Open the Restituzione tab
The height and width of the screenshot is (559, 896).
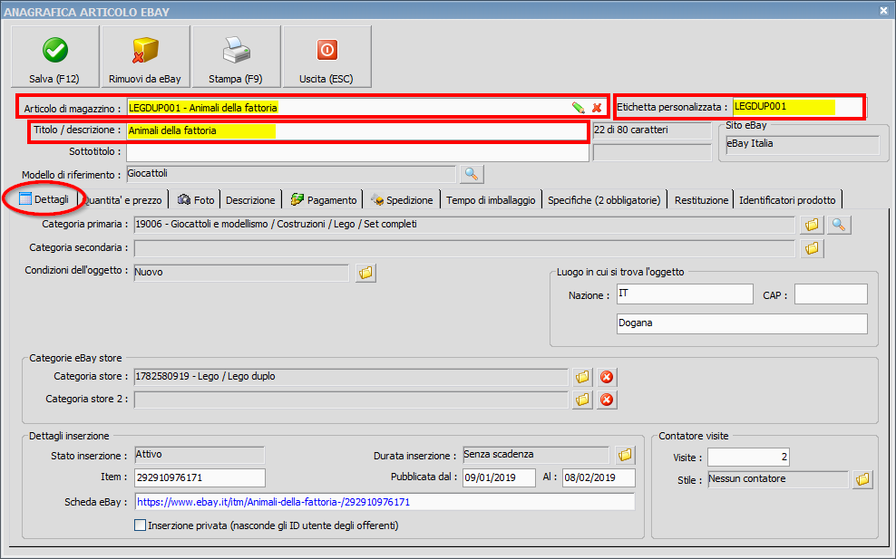tap(701, 200)
